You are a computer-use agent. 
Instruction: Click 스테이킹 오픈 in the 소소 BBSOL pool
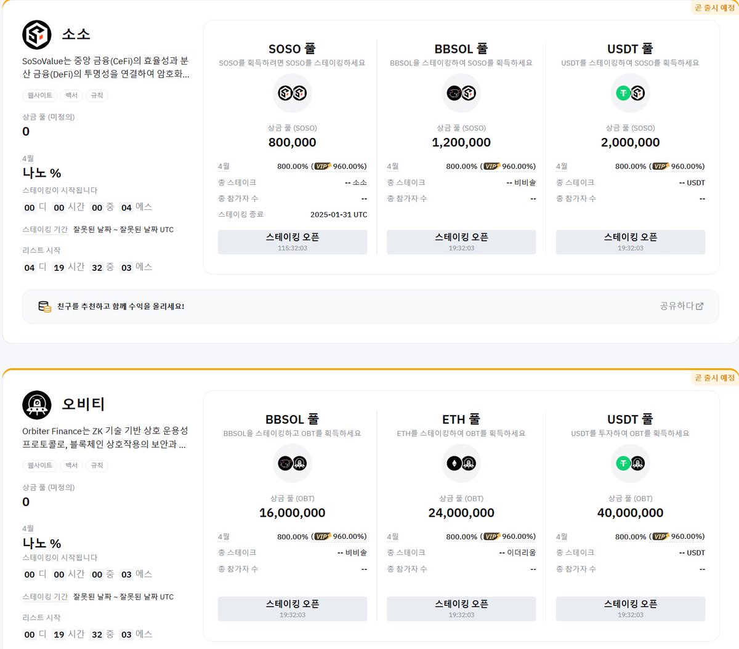(x=461, y=242)
